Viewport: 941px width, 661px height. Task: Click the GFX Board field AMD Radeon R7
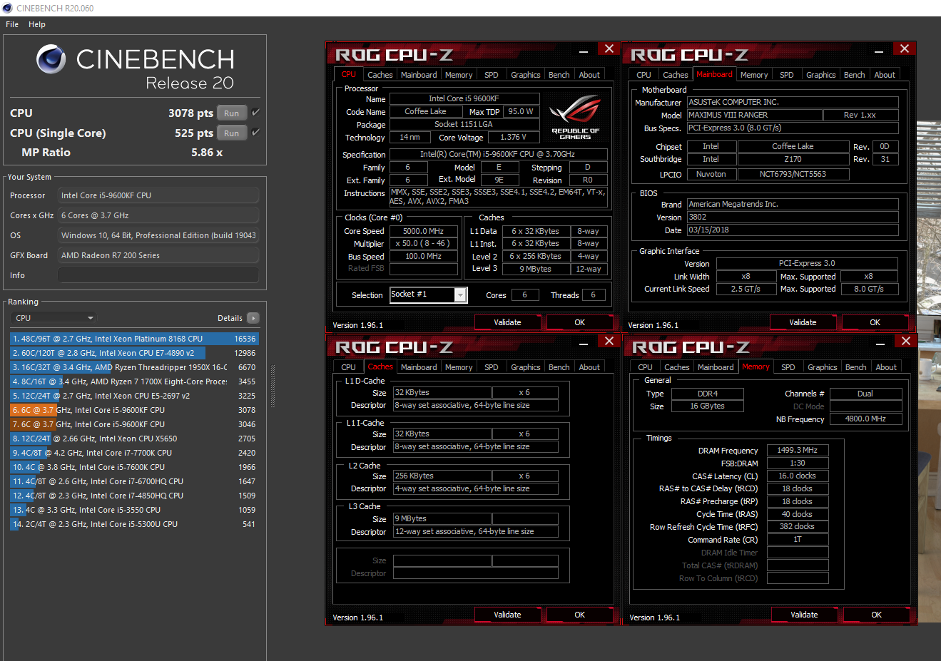tap(158, 255)
